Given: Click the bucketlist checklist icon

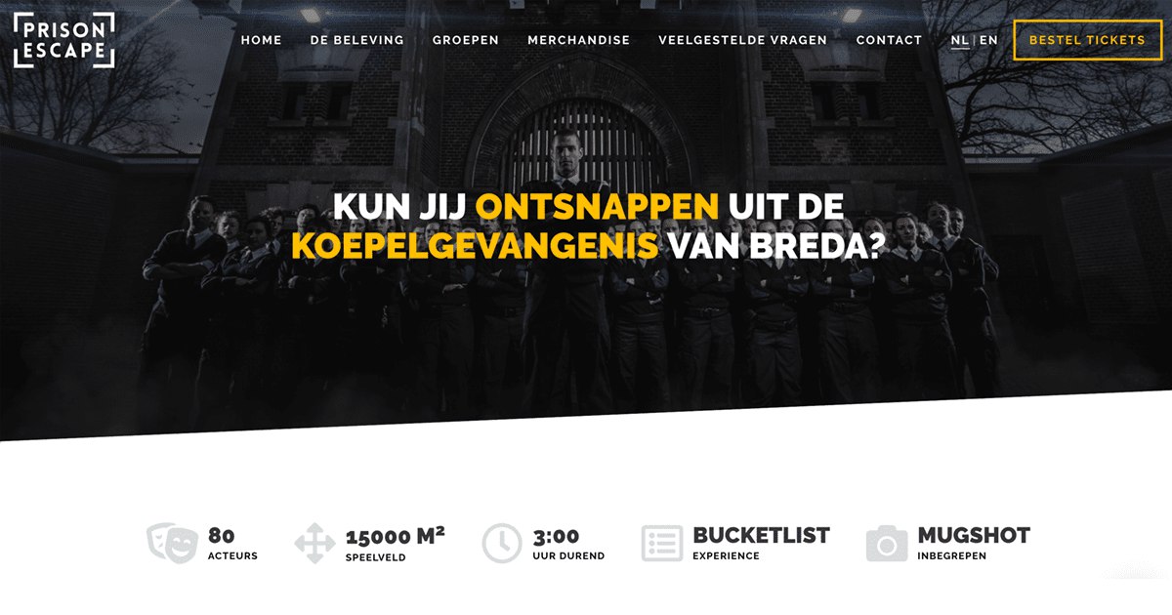Looking at the screenshot, I should pos(662,543).
